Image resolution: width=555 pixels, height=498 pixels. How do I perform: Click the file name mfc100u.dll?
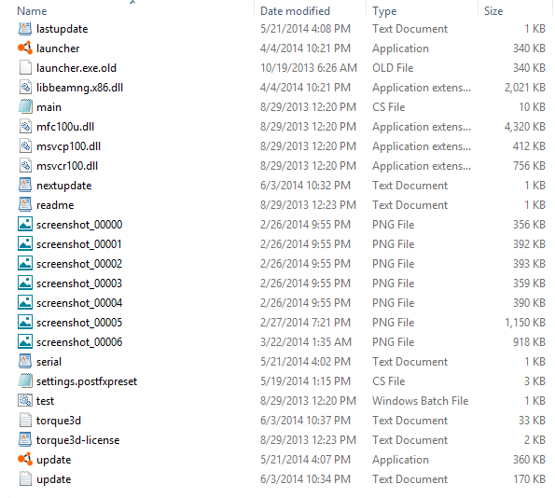65,127
